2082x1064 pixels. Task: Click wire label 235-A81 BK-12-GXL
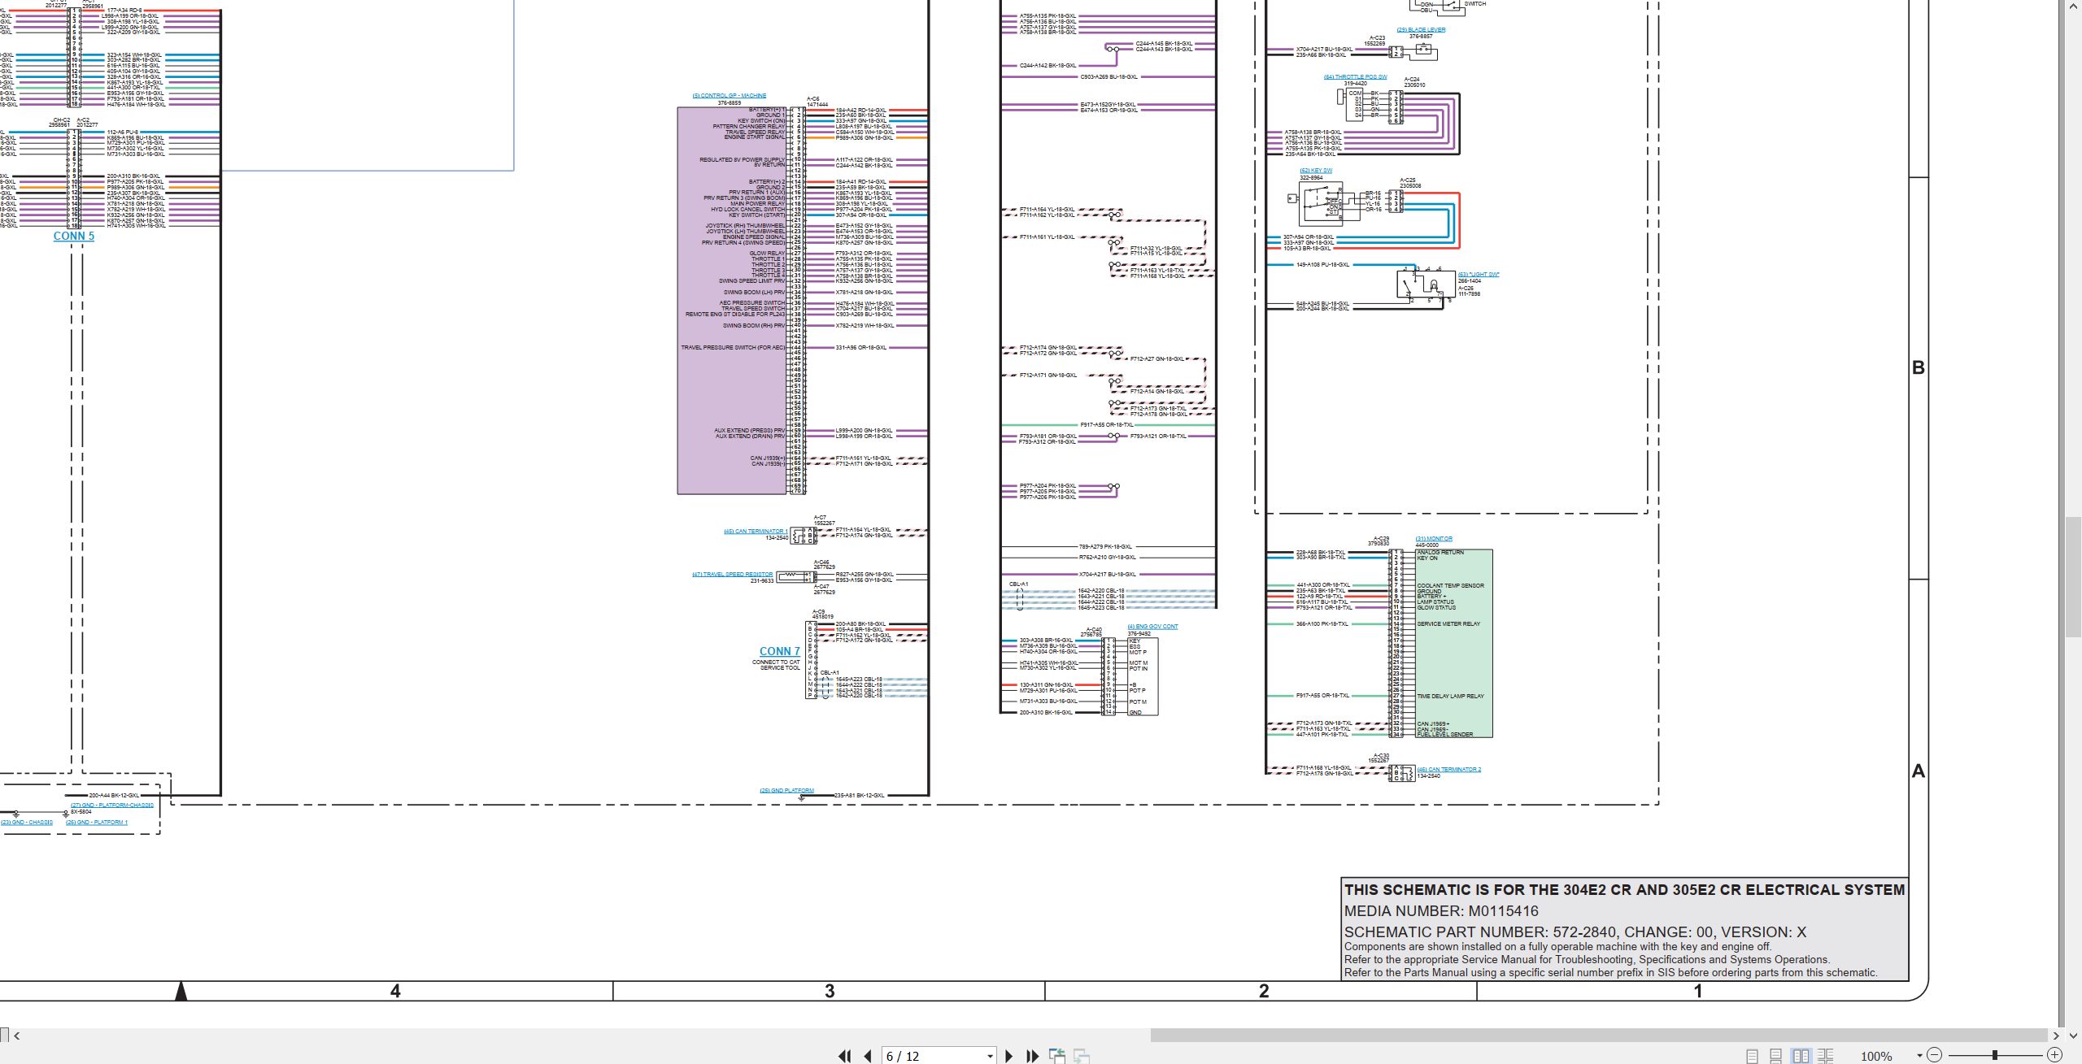[860, 796]
